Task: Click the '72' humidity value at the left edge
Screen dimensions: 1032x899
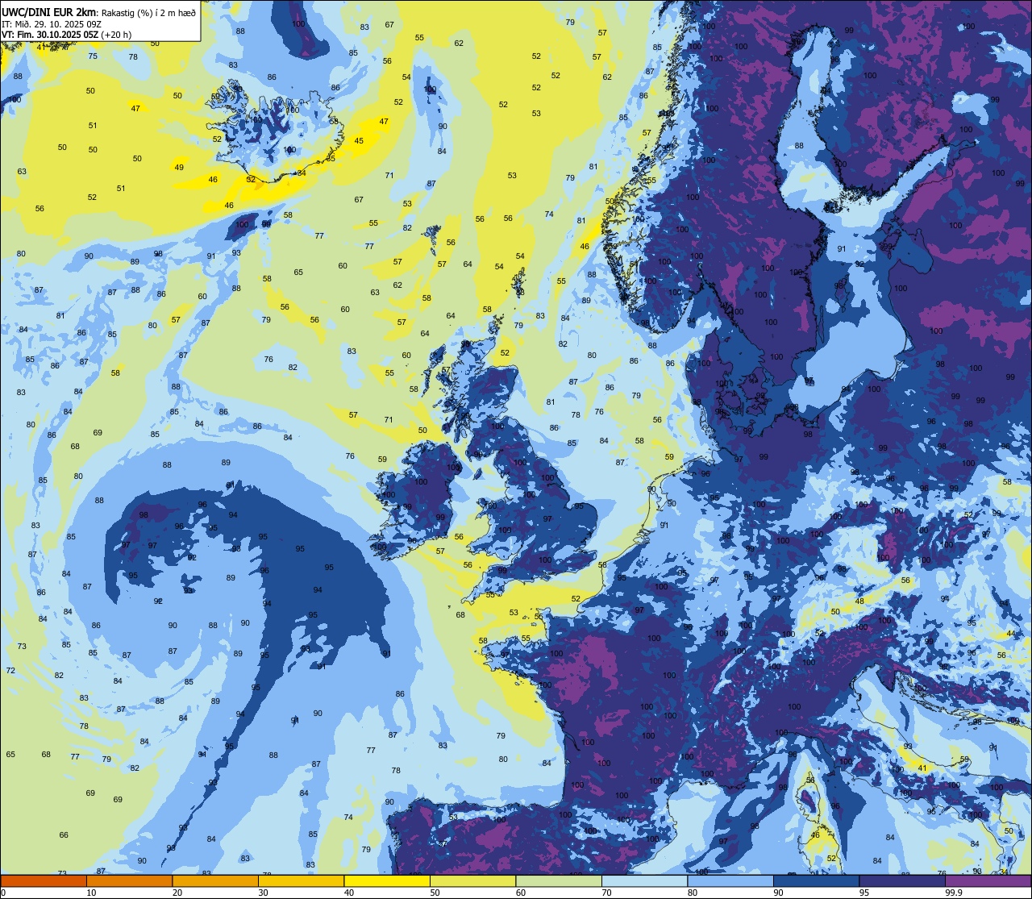Action: pyautogui.click(x=10, y=671)
